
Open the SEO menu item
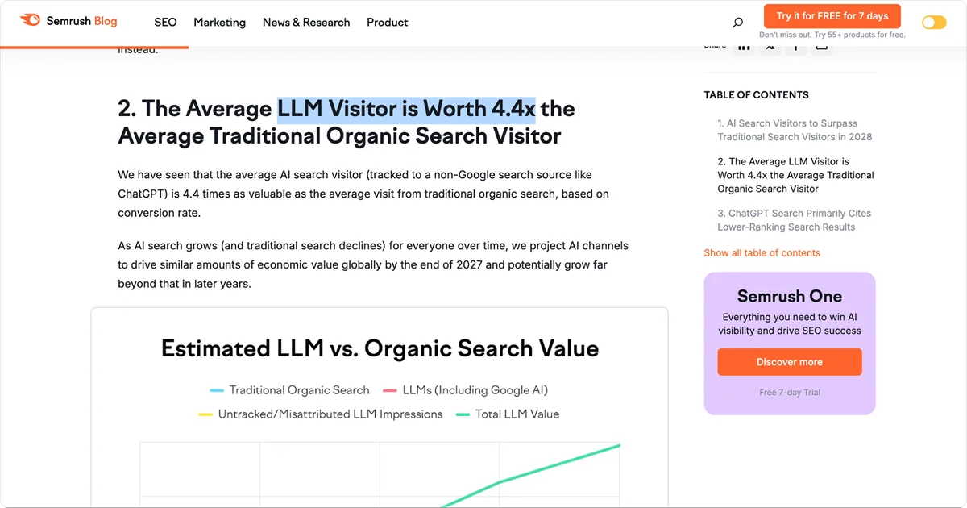coord(165,22)
